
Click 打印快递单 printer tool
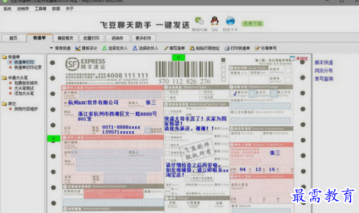(x=237, y=48)
